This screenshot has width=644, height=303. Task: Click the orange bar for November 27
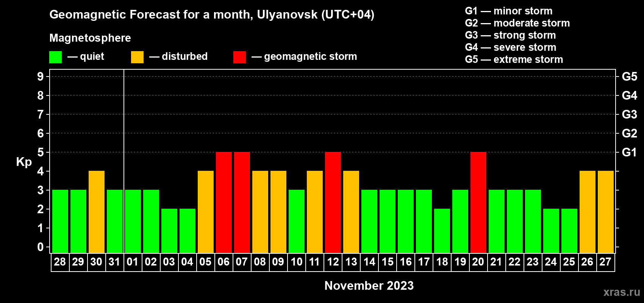[606, 212]
